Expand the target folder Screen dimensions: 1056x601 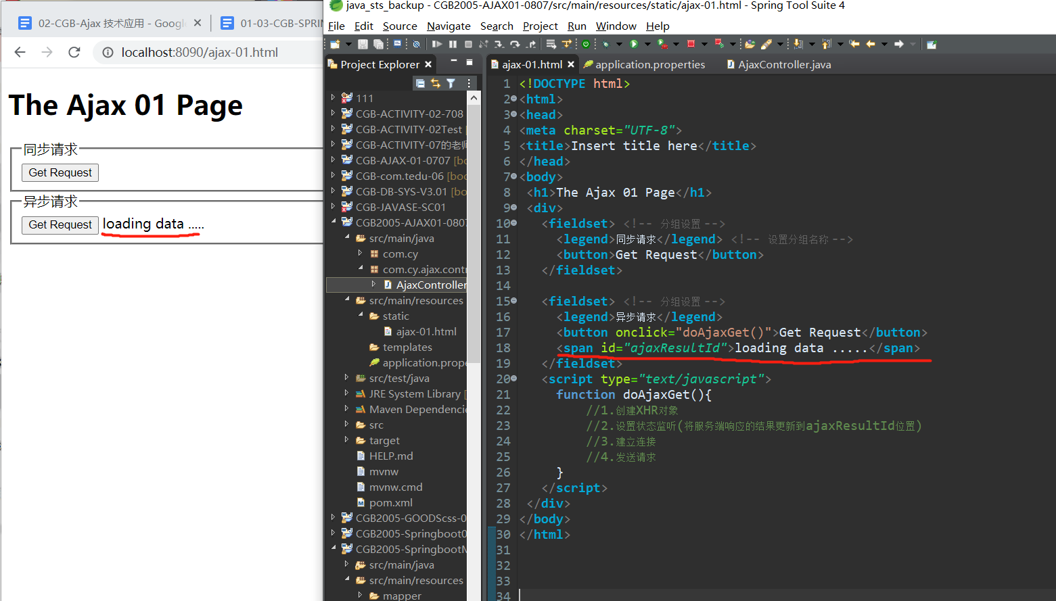[347, 439]
